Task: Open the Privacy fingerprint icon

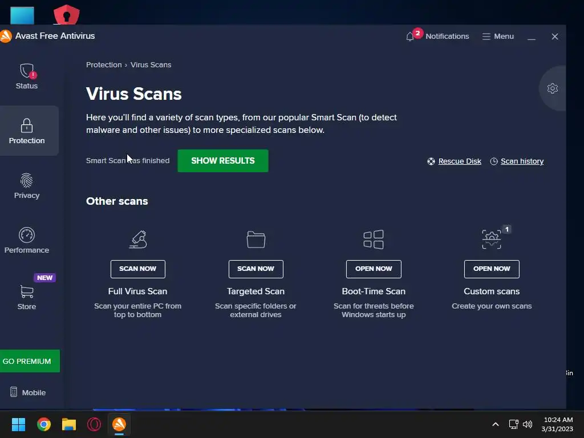Action: tap(26, 181)
